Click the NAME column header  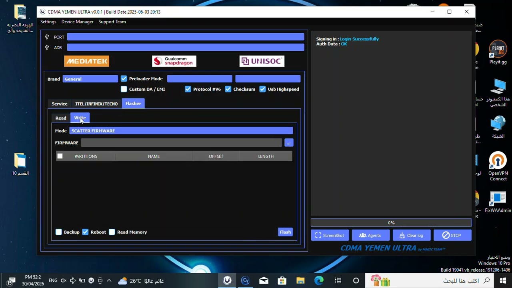click(x=154, y=156)
